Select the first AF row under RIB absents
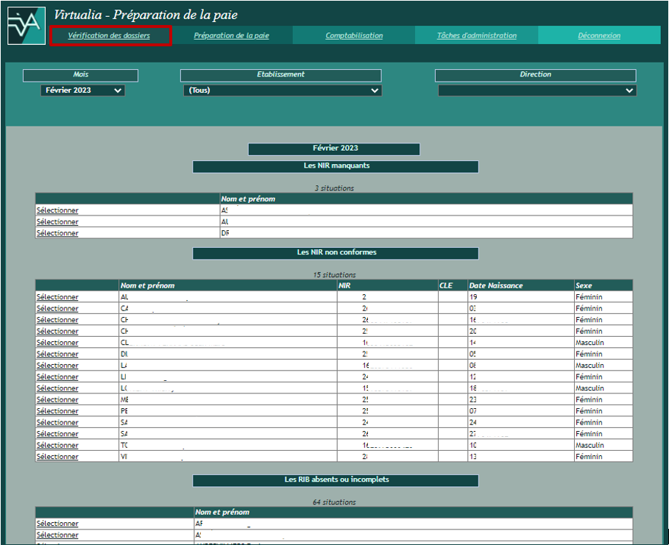Viewport: 669px width, 545px height. [57, 524]
